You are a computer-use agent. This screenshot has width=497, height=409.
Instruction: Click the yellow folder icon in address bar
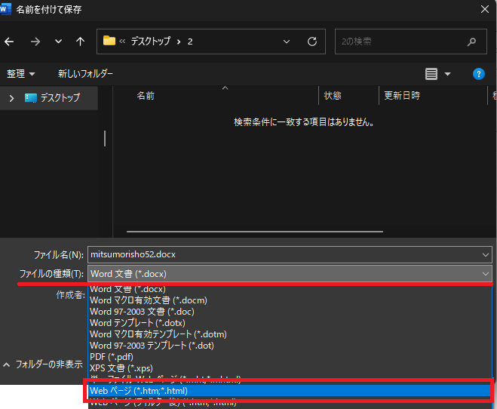point(109,41)
